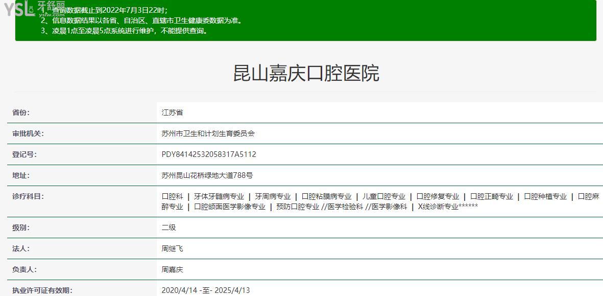Click 医学检验科 entry
Image resolution: width=603 pixels, height=296 pixels.
[345, 207]
